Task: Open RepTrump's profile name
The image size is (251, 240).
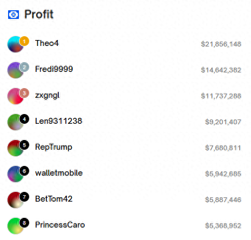Action: (53, 147)
